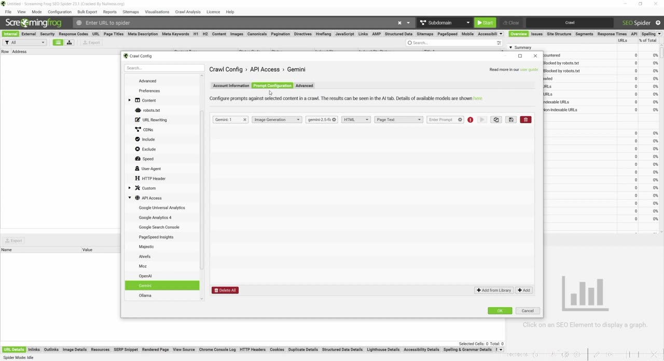Start the crawl with the Start button
The height and width of the screenshot is (361, 664).
coord(485,23)
